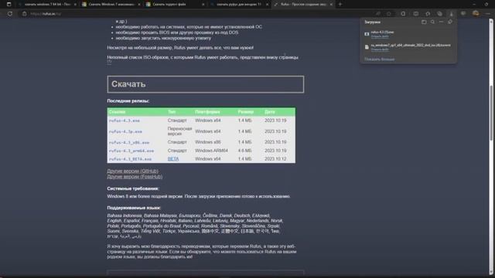Click the 'Системные требования:' heading
The image size is (495, 278).
133,188
